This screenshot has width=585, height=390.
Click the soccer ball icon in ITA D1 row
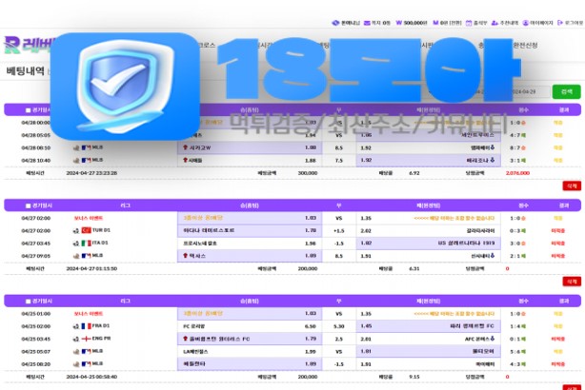click(76, 244)
